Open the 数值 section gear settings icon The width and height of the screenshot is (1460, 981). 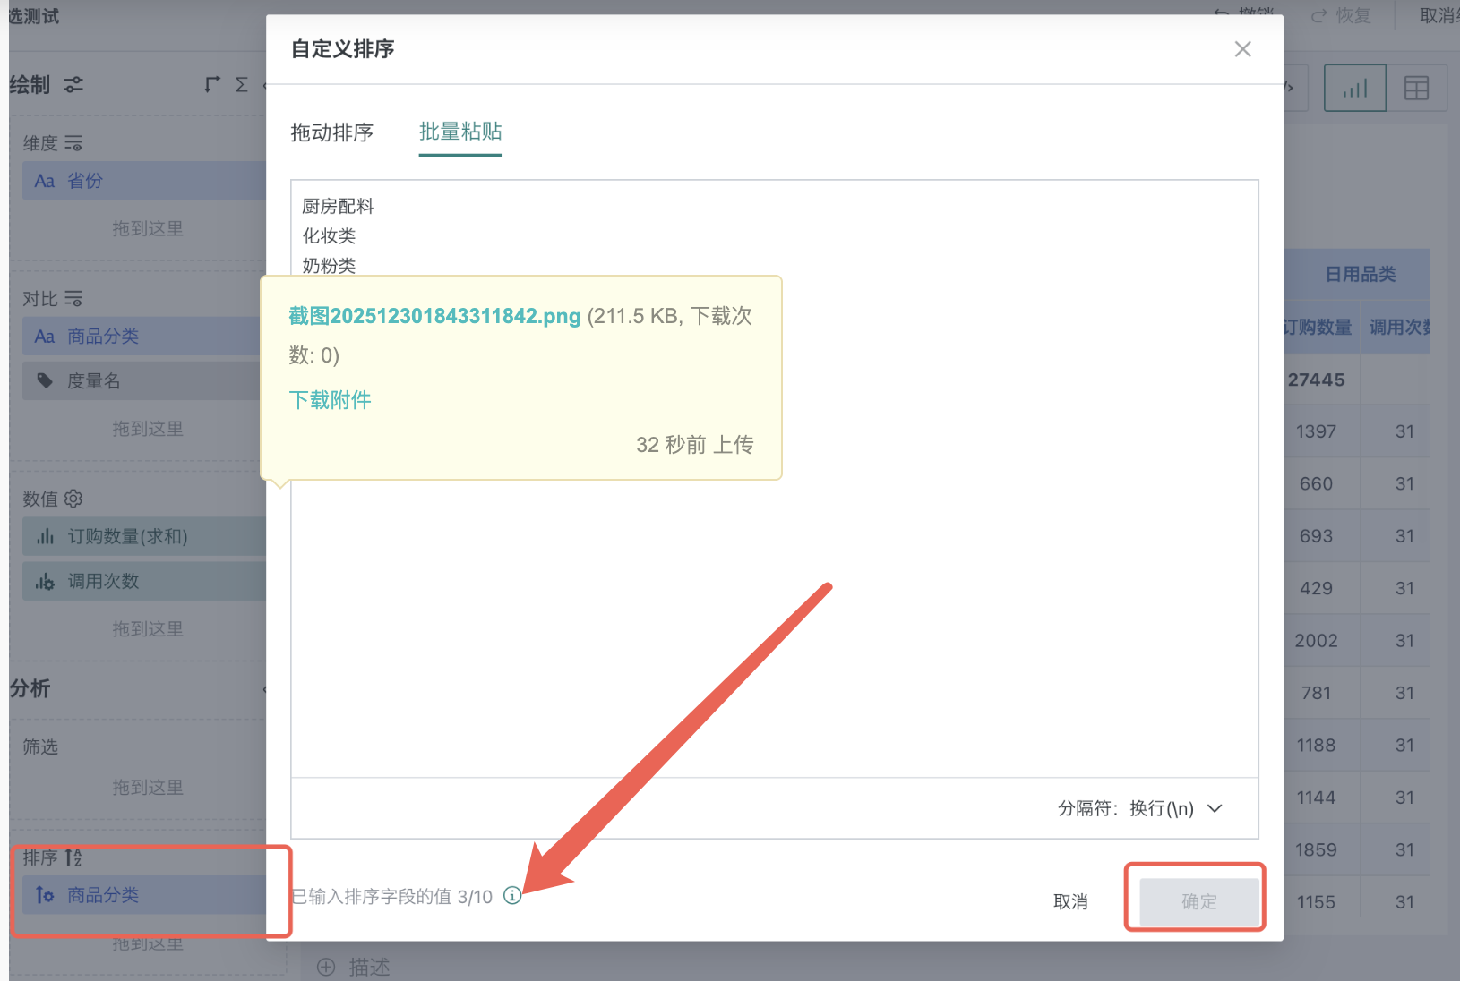(x=73, y=499)
